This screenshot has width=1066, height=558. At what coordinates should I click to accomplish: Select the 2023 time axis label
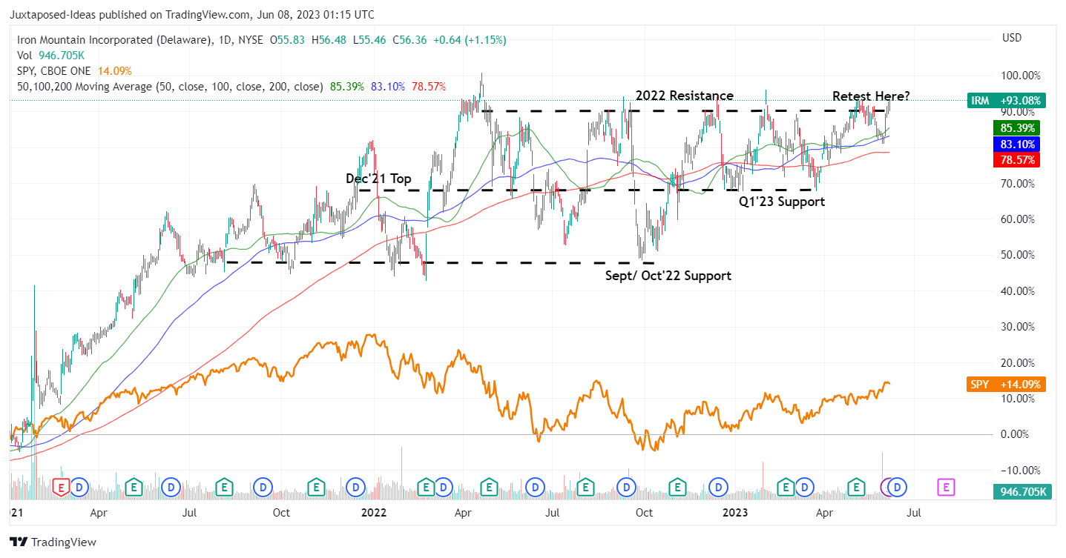735,512
